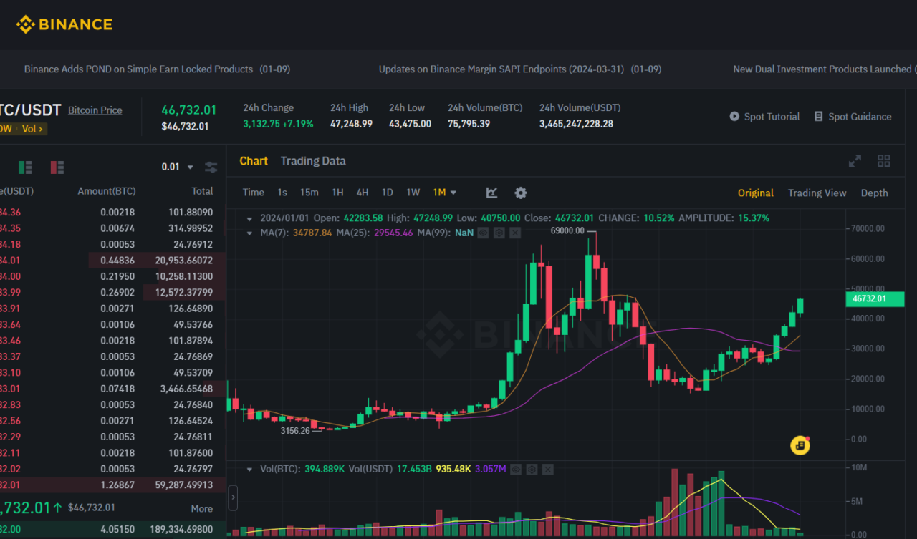This screenshot has width=917, height=539.
Task: Select order row with total 3,466.65468
Action: click(x=113, y=388)
